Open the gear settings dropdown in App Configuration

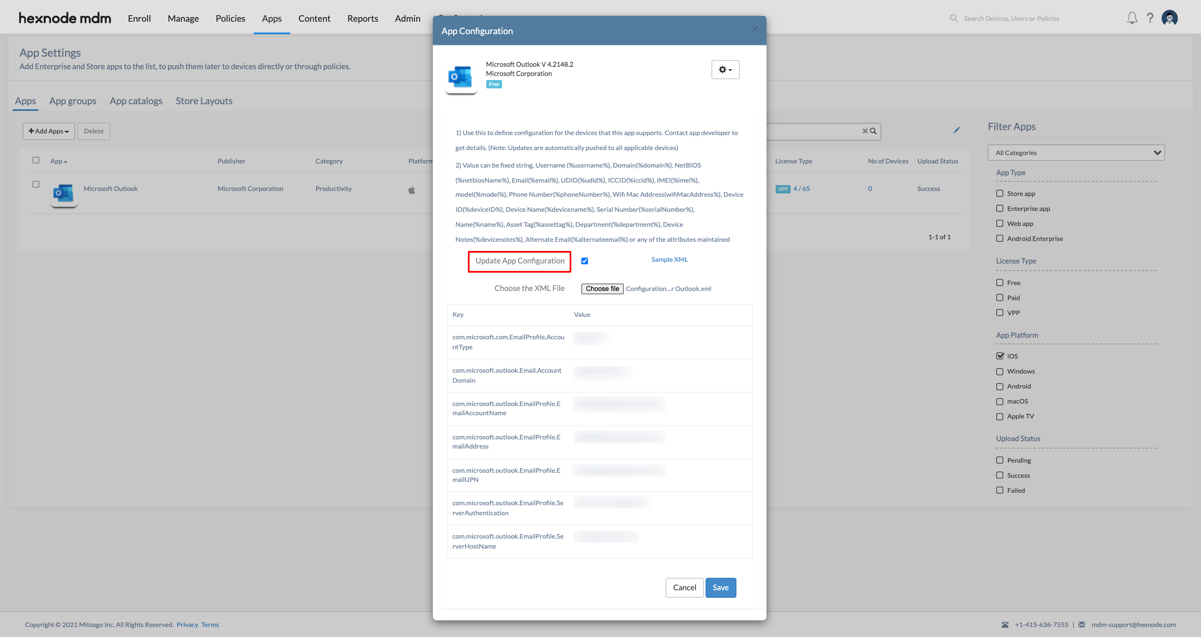(725, 70)
